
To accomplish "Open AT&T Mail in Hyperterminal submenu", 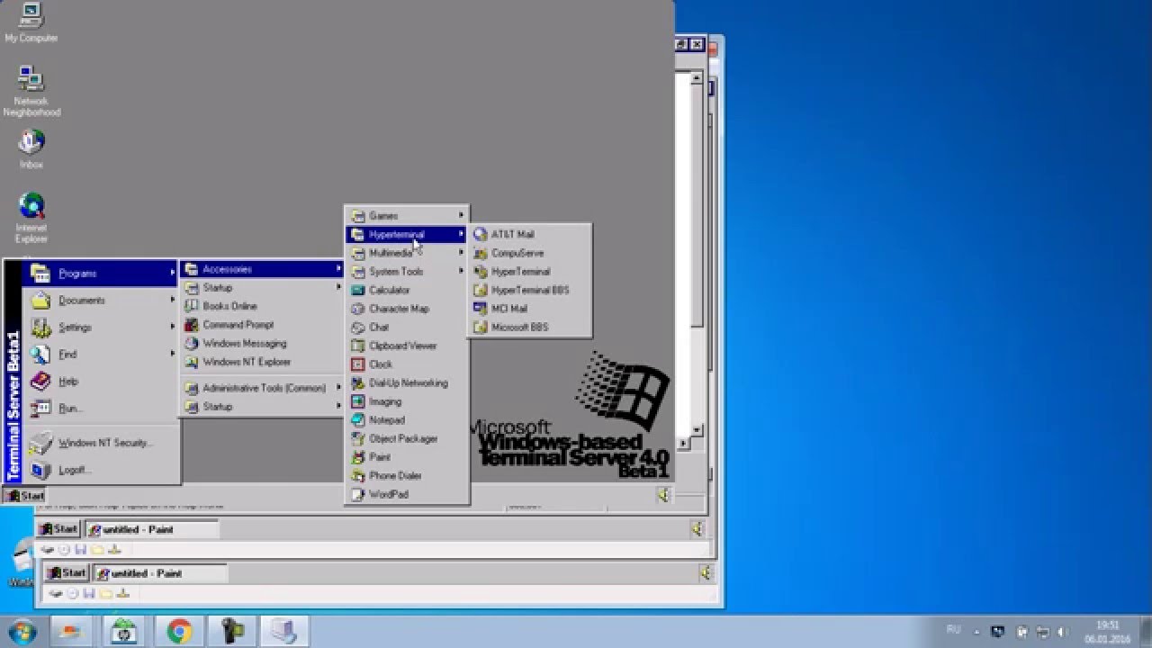I will click(529, 234).
